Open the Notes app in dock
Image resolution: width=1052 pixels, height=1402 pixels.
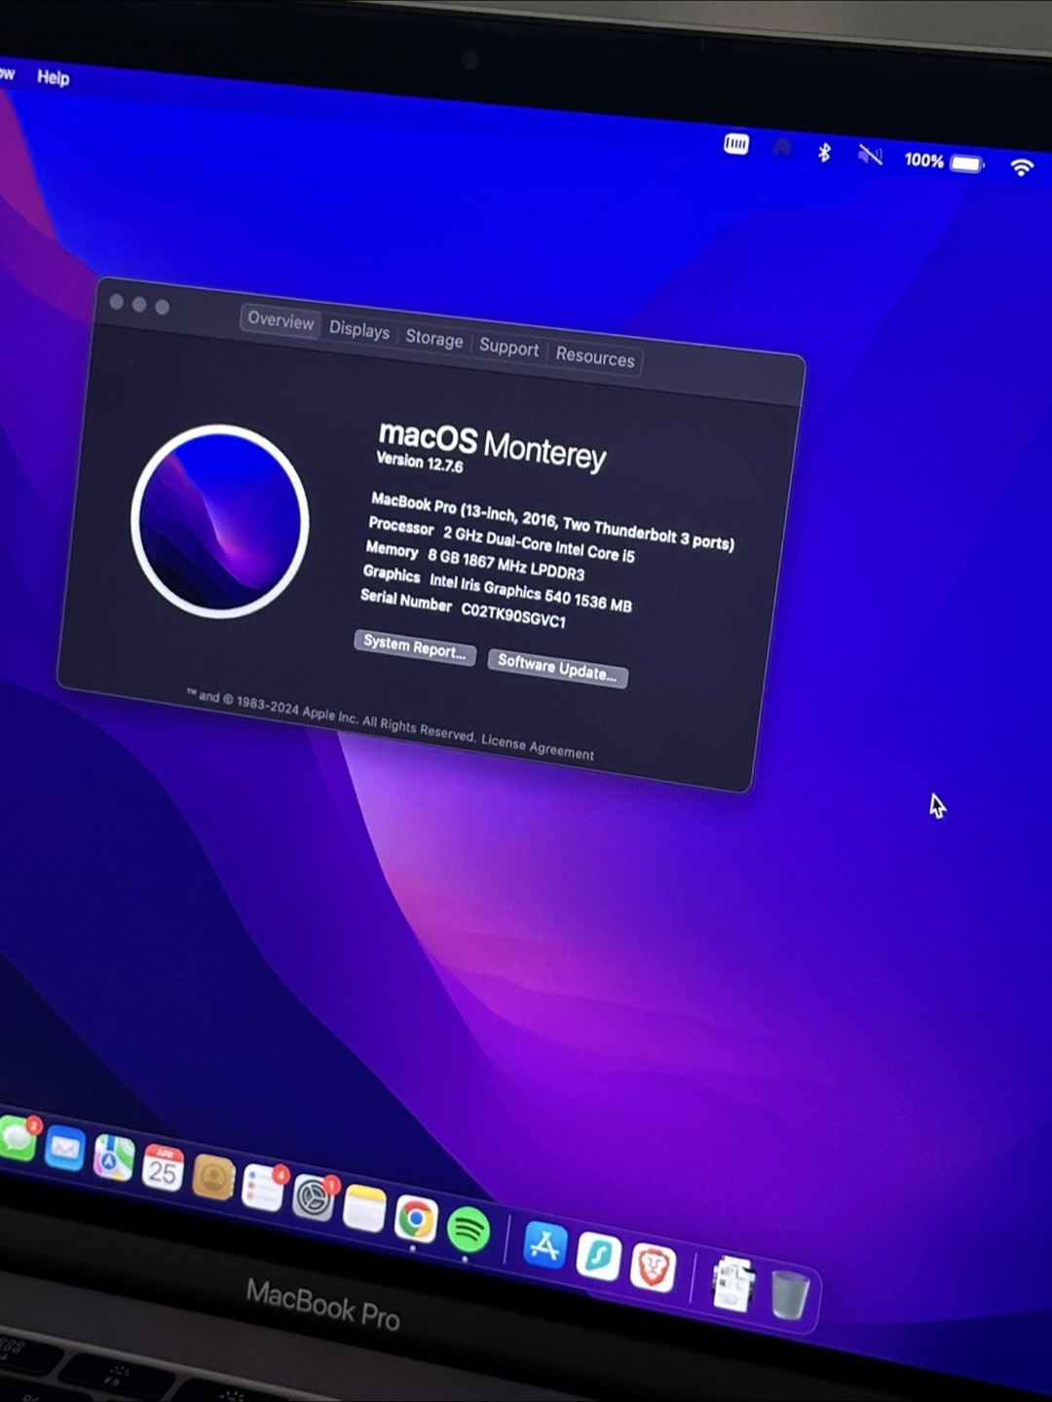[364, 1208]
